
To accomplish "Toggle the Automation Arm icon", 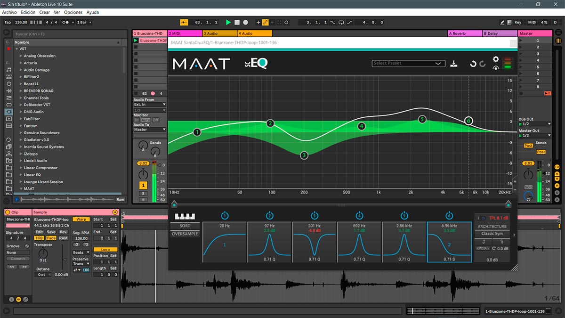I will click(265, 22).
